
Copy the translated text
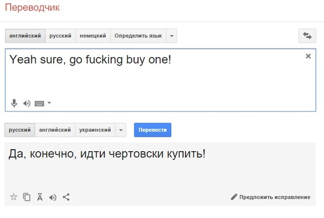[26, 197]
